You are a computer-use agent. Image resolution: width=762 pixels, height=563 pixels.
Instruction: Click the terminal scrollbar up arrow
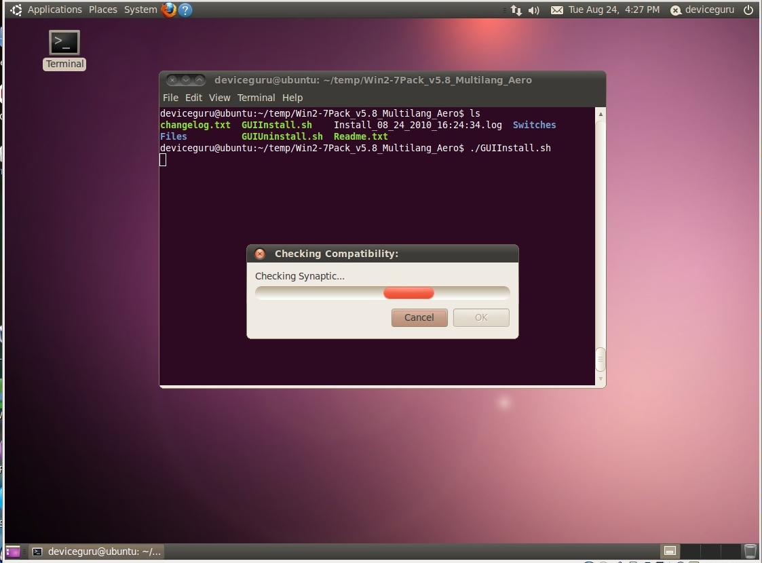601,114
